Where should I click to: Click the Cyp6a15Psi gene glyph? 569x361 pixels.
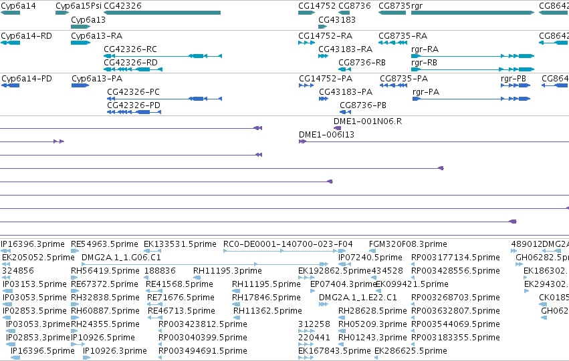coord(62,13)
